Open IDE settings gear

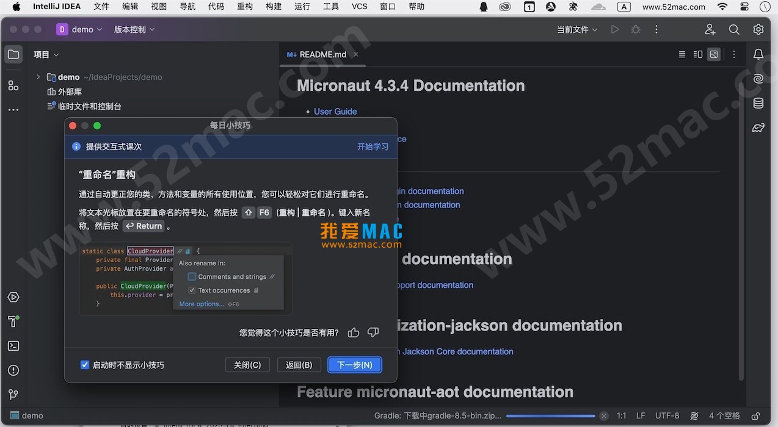pos(758,29)
